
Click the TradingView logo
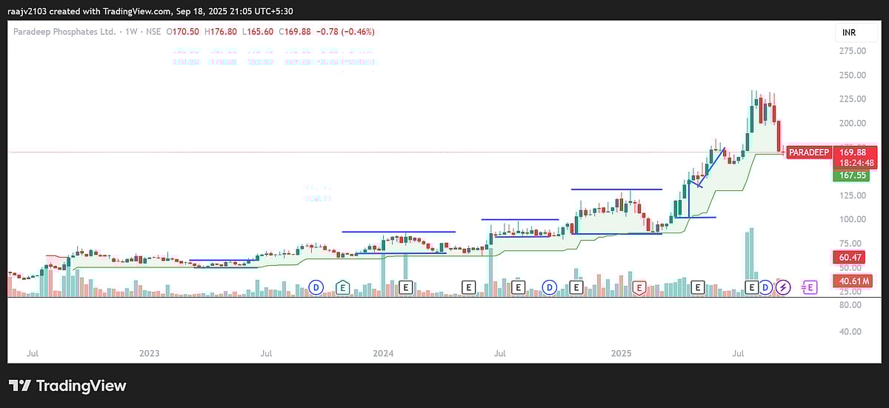[67, 386]
